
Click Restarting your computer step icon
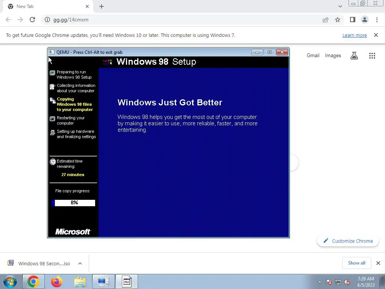(52, 119)
